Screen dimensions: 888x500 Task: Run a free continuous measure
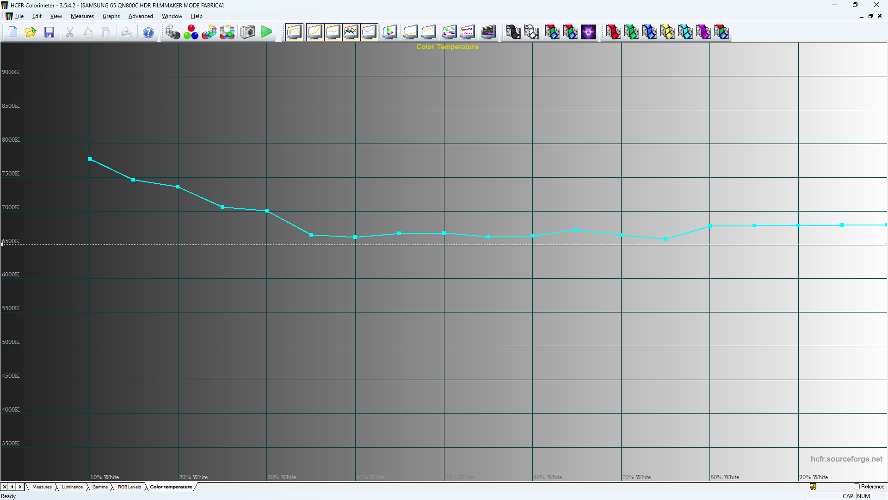[266, 32]
